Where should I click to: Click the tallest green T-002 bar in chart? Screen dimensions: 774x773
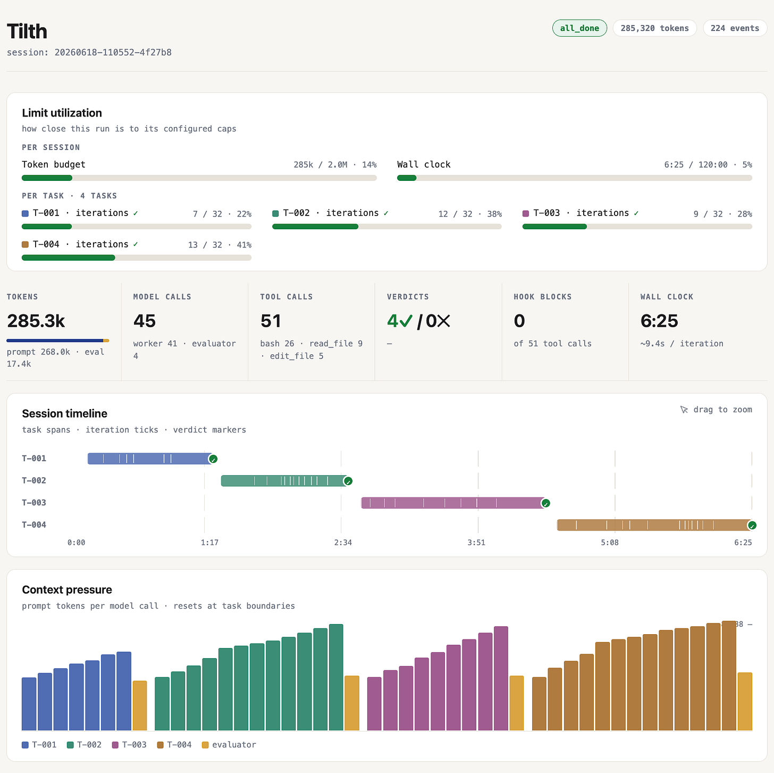(336, 678)
